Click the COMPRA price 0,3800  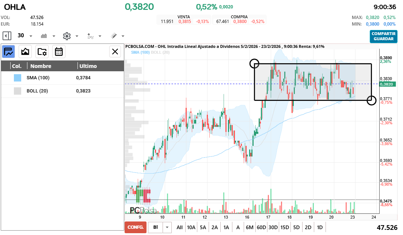240,21
